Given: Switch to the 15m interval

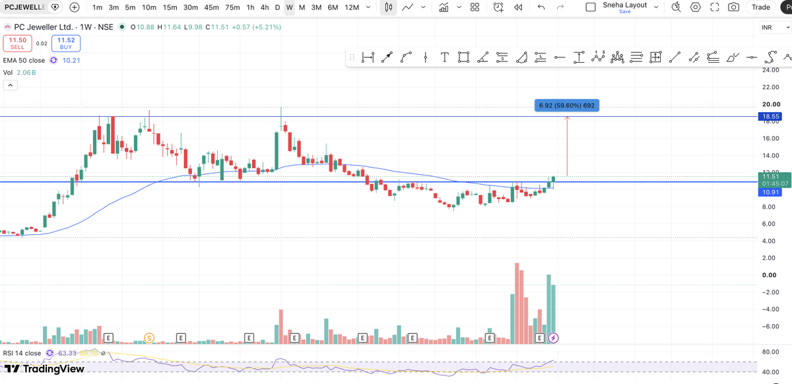Looking at the screenshot, I should pyautogui.click(x=170, y=7).
